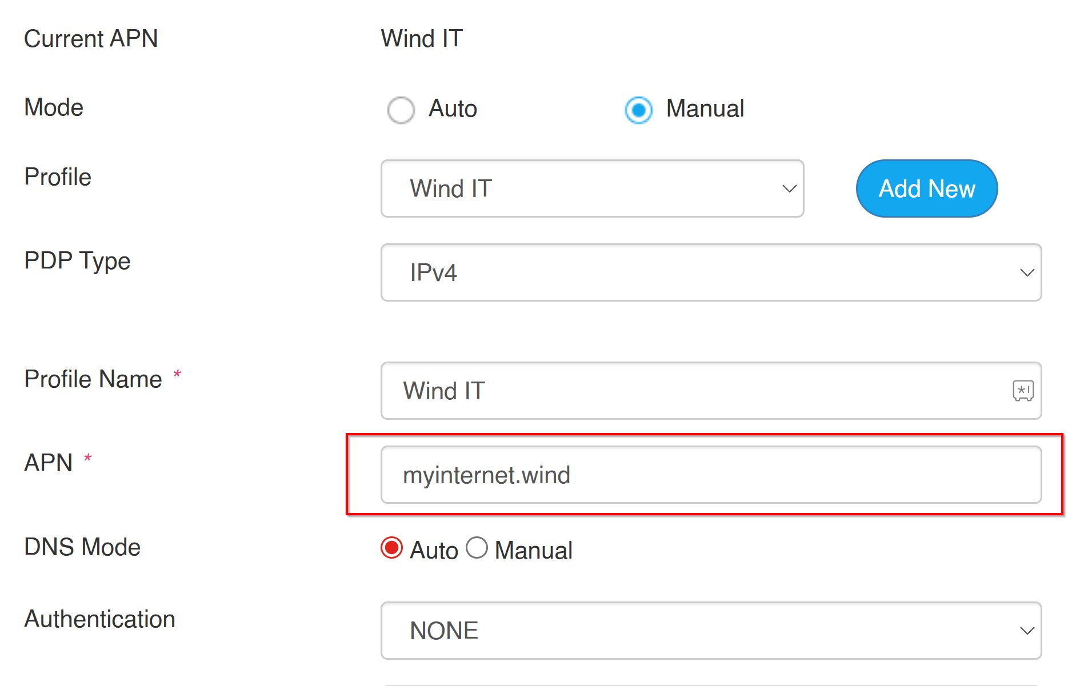The height and width of the screenshot is (686, 1068).
Task: Click the APN field containing myinternet.wind
Action: click(x=711, y=475)
